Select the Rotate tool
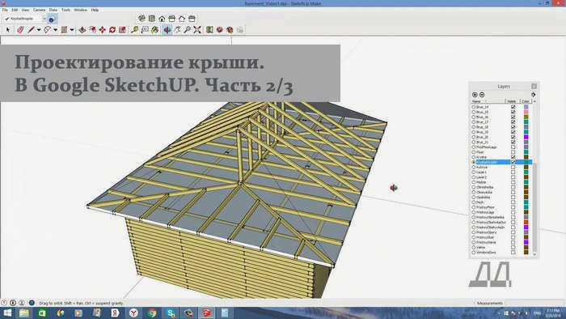566x319 pixels. pyautogui.click(x=112, y=30)
